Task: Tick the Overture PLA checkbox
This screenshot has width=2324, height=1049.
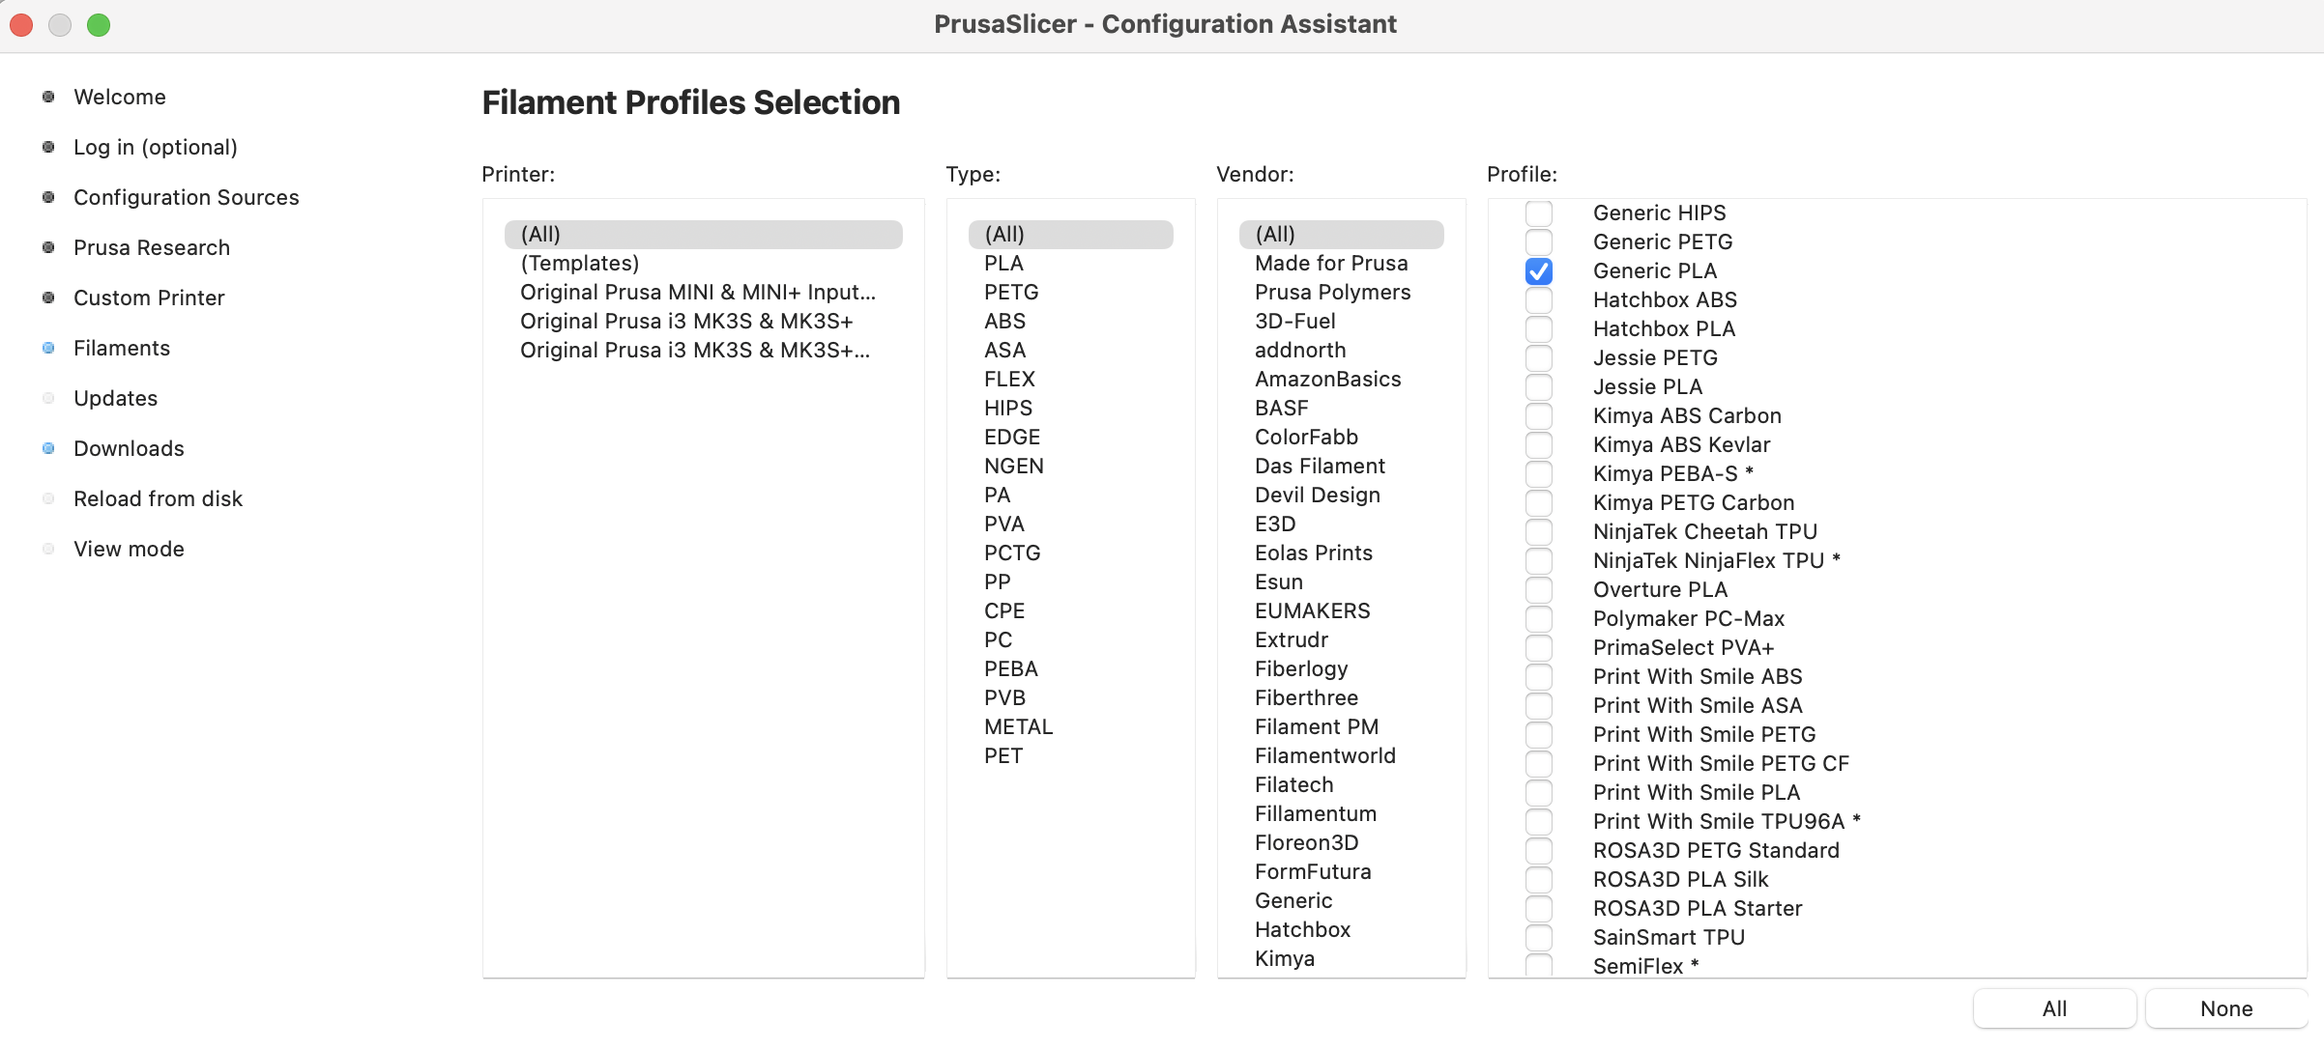Action: (x=1538, y=590)
